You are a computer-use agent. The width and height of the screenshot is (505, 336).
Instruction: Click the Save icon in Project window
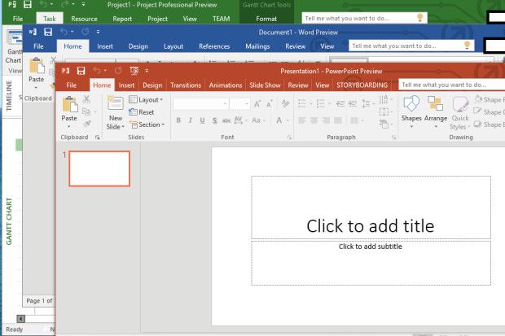[x=28, y=5]
